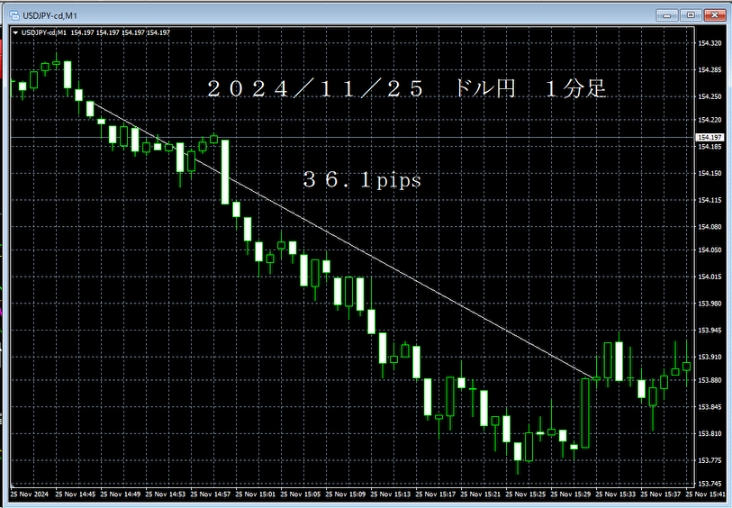Click the current price tag 154.197 on scale
The width and height of the screenshot is (732, 508).
point(709,137)
